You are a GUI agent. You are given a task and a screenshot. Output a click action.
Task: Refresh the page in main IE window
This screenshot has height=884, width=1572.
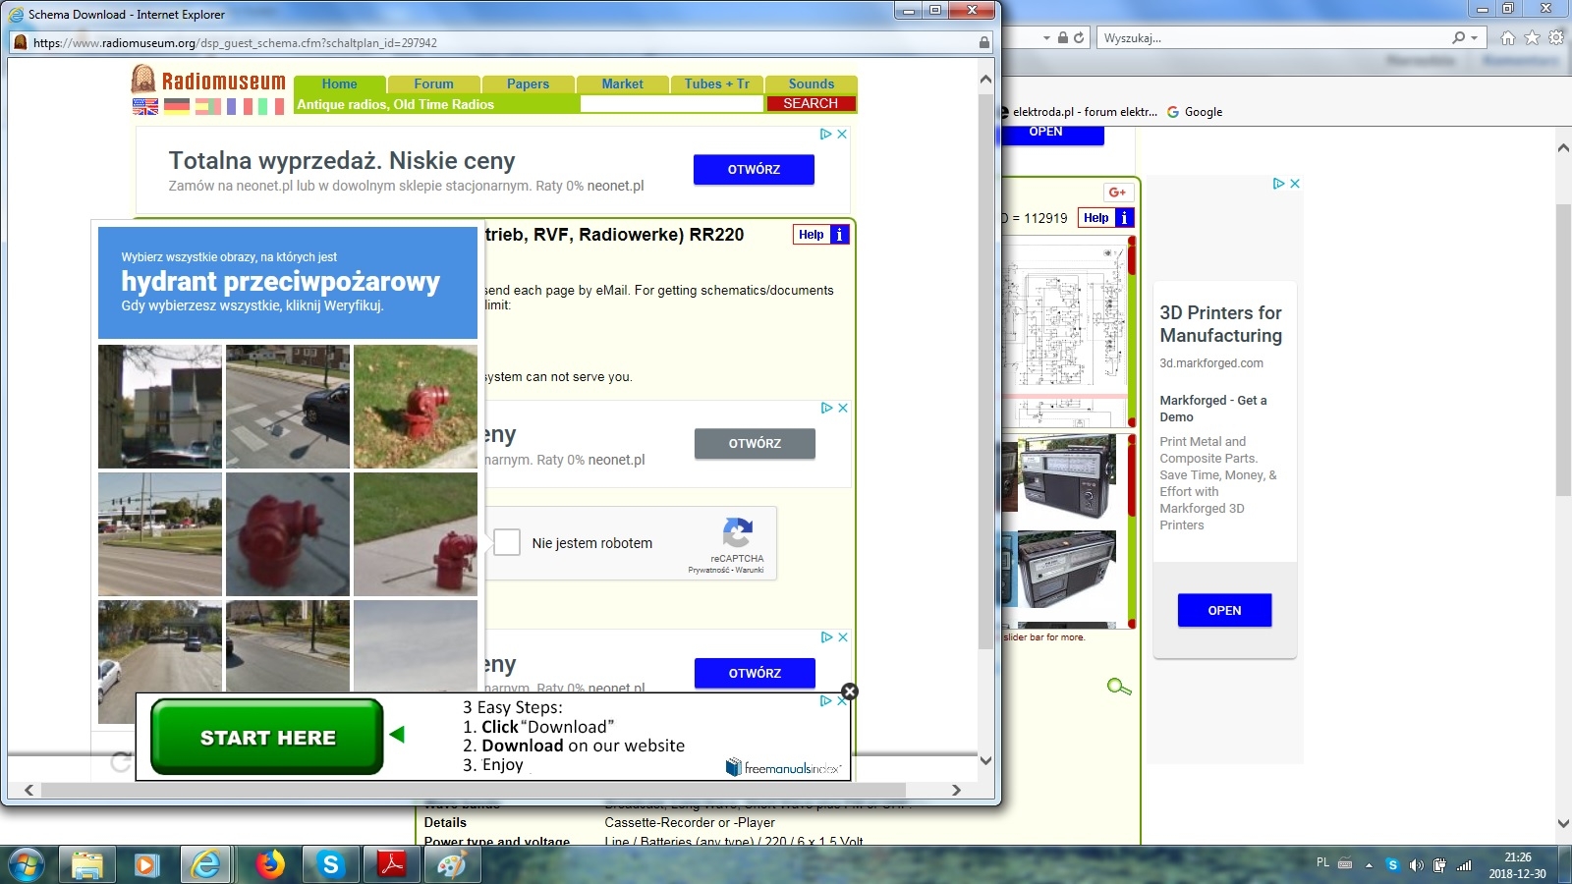click(1079, 38)
